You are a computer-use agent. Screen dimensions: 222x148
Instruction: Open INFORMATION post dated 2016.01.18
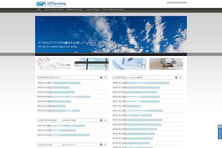coord(65,83)
